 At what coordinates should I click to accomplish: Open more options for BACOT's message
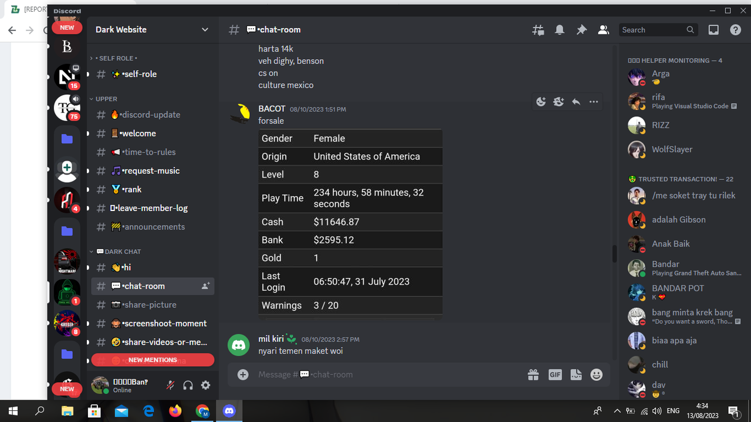(594, 102)
